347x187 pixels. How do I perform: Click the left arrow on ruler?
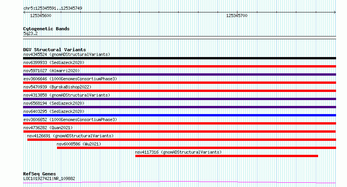coord(24,12)
